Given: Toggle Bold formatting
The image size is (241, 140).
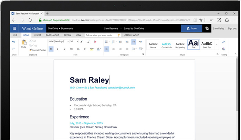Looking at the screenshot, I should click(51, 49).
